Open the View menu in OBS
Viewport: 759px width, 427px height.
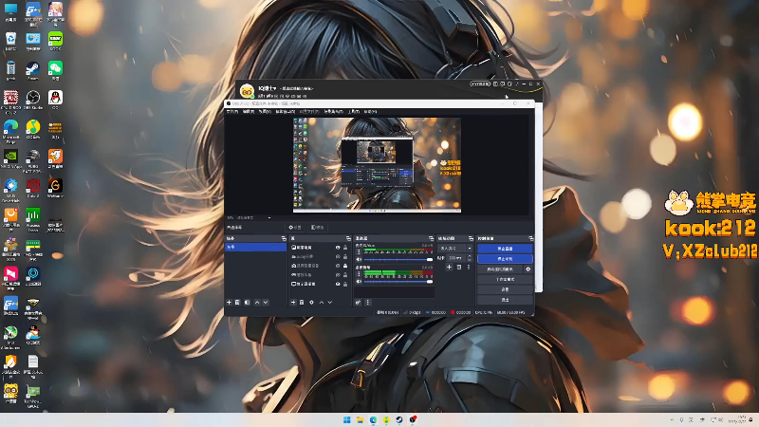(265, 112)
